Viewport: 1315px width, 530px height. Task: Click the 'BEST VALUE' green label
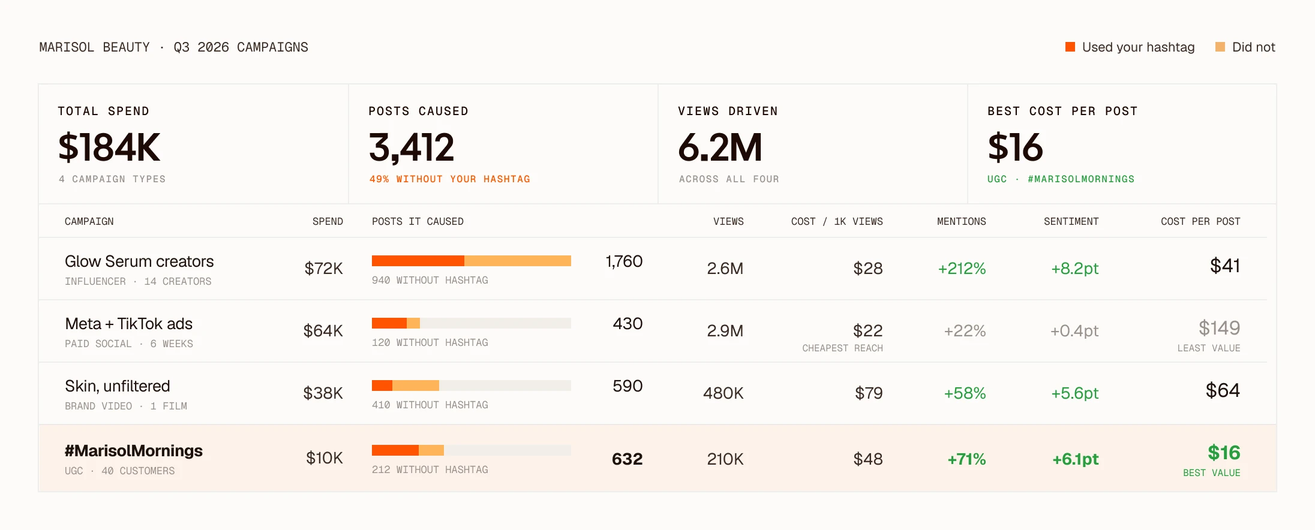coord(1212,472)
